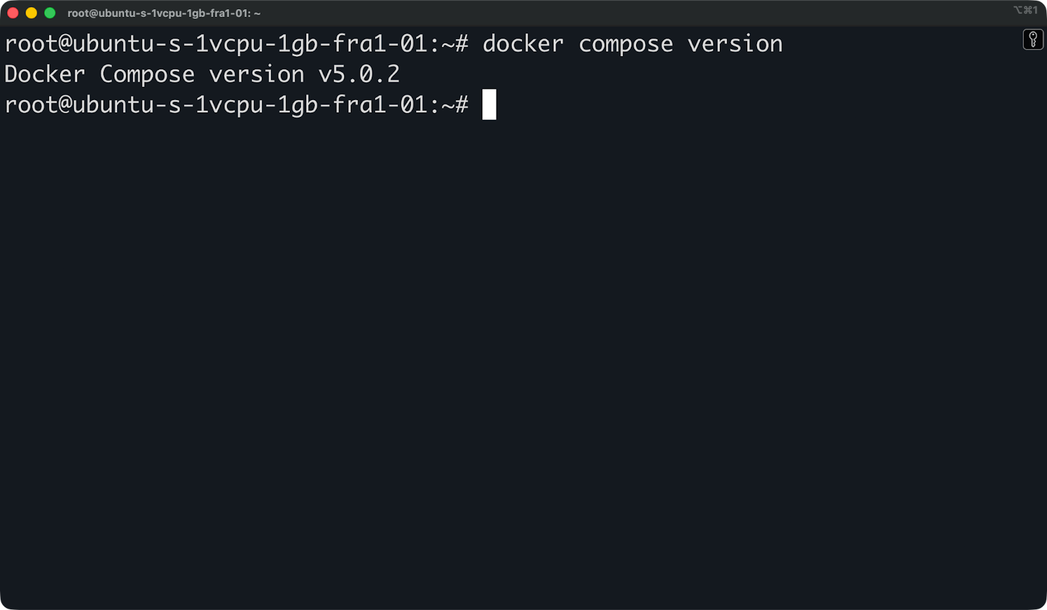
Task: Select the tab titled root@ubuntu-s-1vcpu-1gb-fra1-01
Action: click(162, 12)
